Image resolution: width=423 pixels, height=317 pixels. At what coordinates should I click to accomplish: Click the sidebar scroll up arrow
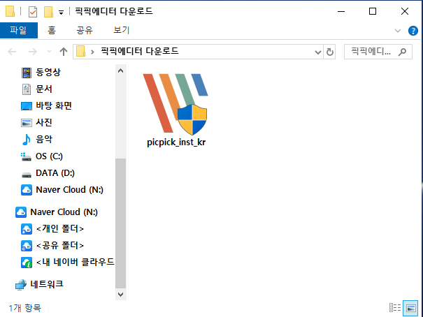click(120, 71)
